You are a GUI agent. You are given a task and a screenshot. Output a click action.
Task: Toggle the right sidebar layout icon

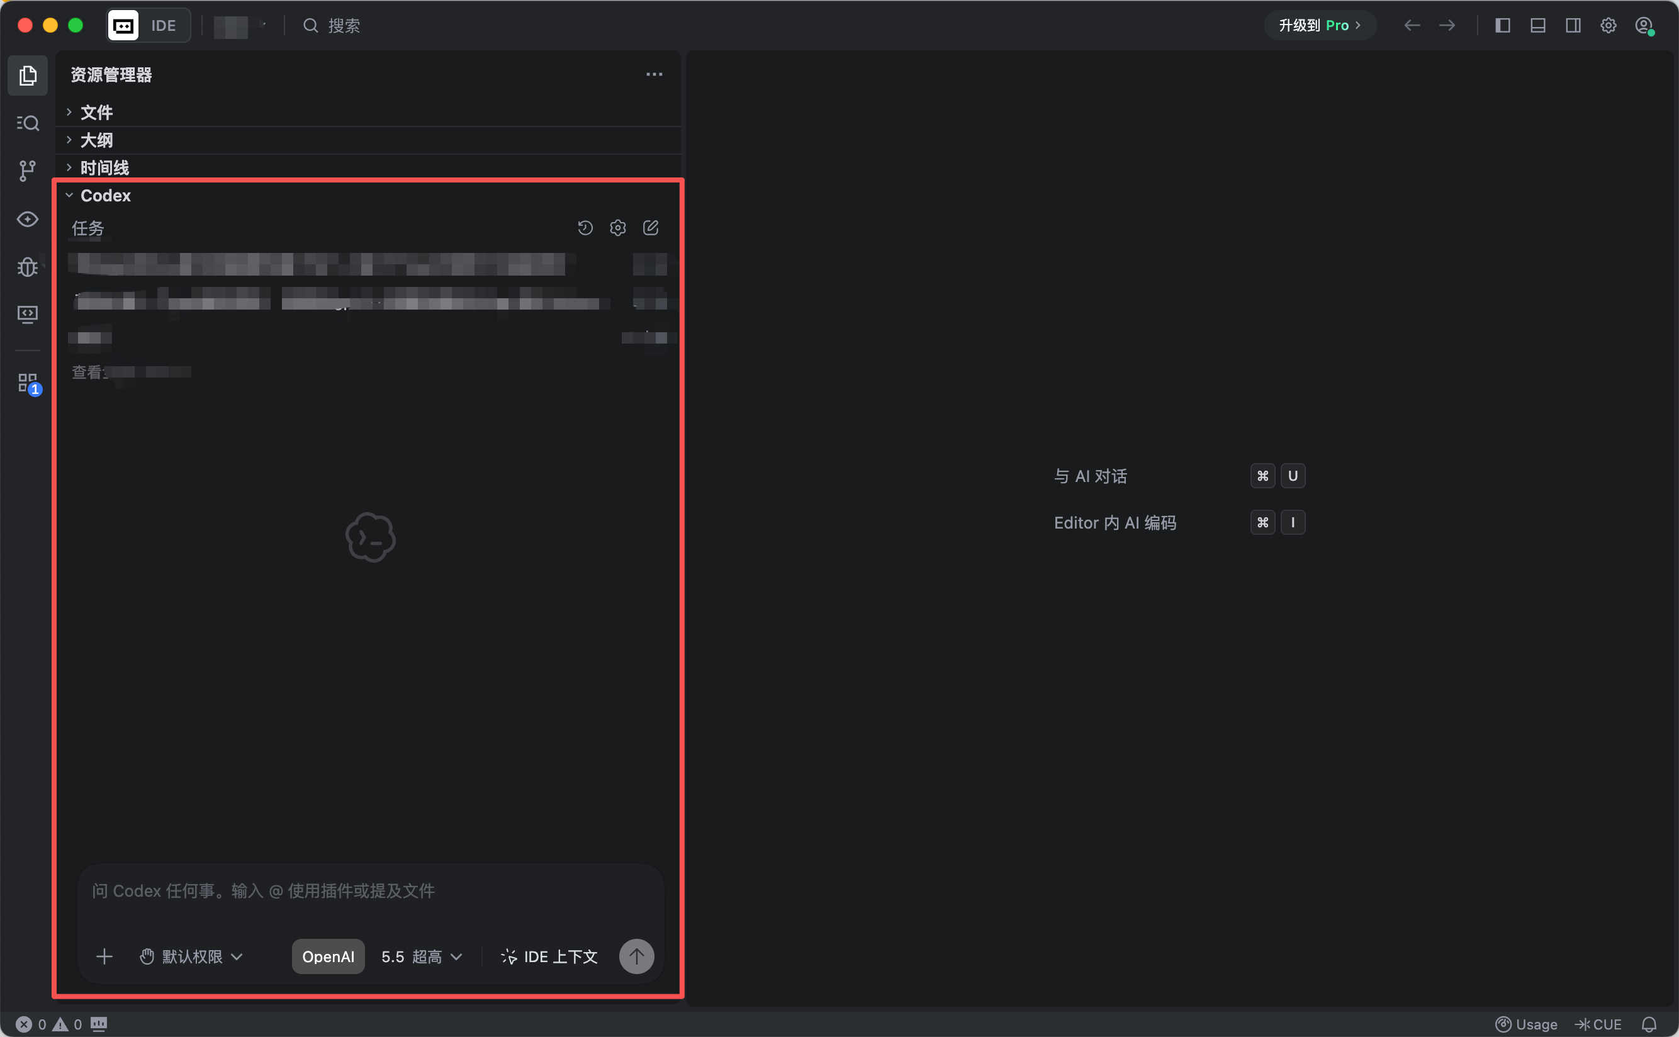click(x=1573, y=25)
